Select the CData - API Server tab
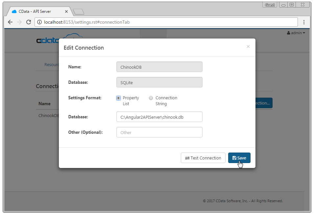 click(x=36, y=12)
